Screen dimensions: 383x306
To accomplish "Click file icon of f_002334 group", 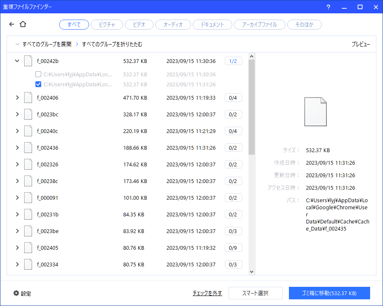I will point(28,264).
